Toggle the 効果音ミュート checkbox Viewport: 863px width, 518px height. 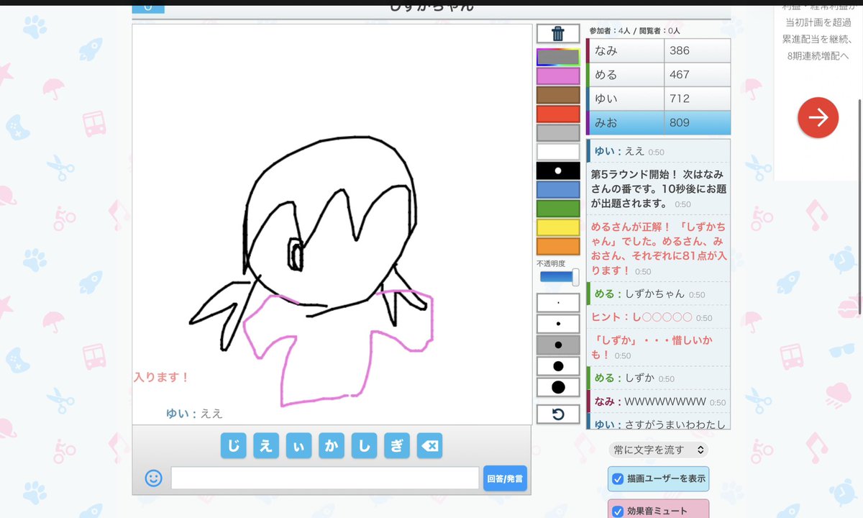pyautogui.click(x=617, y=512)
